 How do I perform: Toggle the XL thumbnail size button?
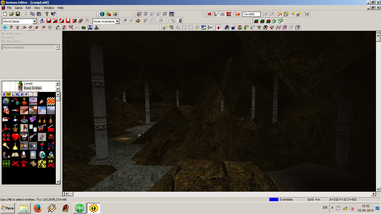[x=17, y=94]
